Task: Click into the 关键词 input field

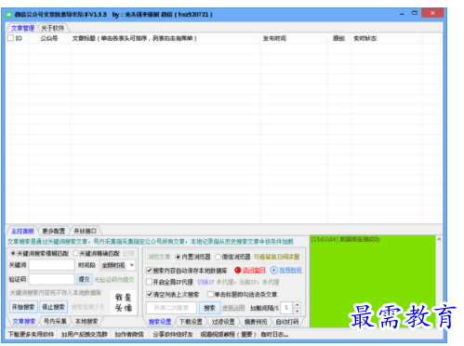Action: 52,265
